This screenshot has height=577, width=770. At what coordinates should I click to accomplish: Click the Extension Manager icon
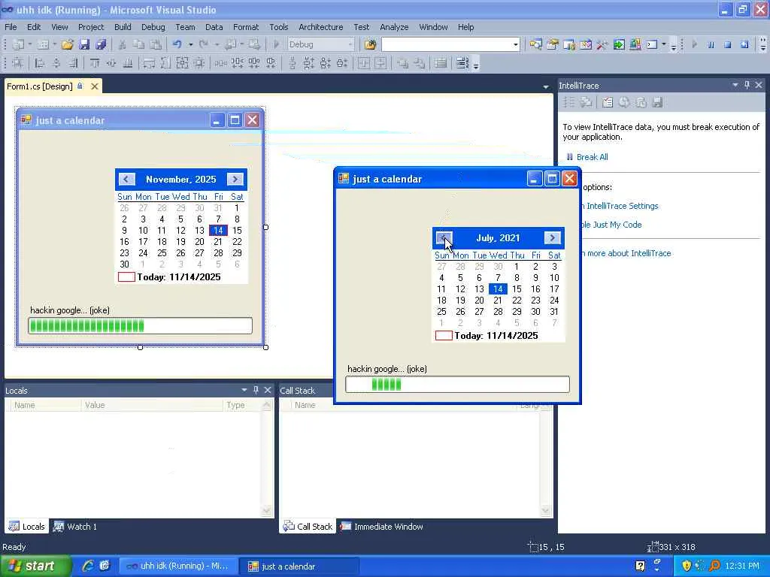pos(635,44)
